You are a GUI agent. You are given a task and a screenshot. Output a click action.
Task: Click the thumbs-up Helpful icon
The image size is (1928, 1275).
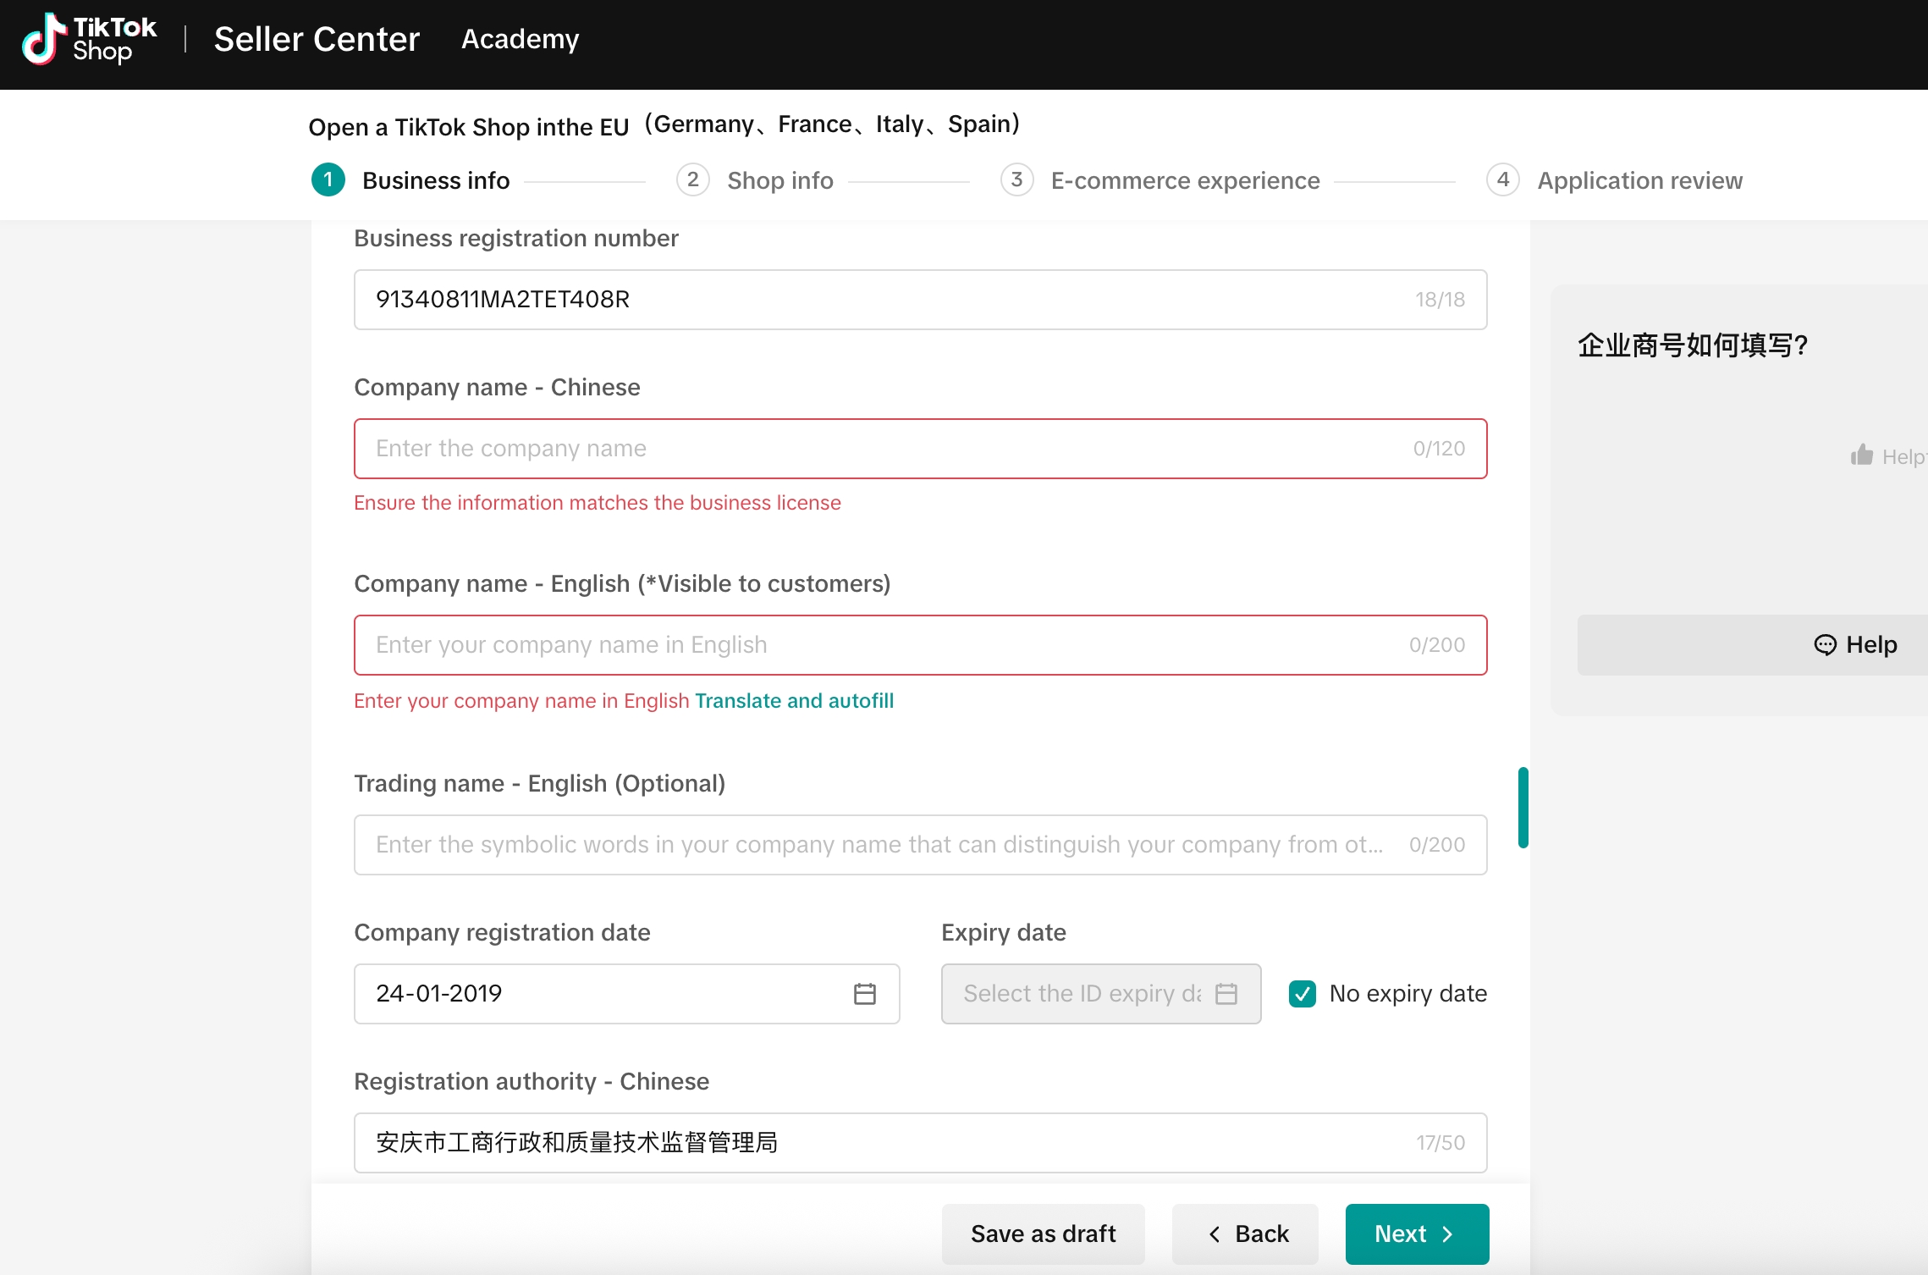1861,455
